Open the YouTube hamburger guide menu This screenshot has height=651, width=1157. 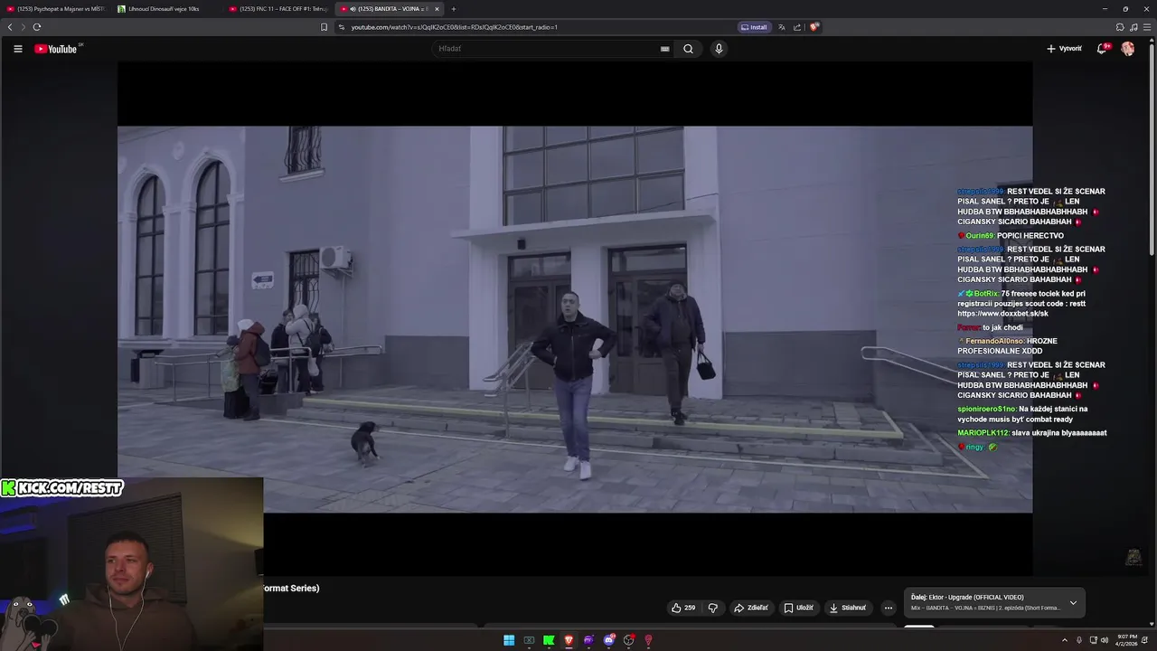pyautogui.click(x=17, y=49)
